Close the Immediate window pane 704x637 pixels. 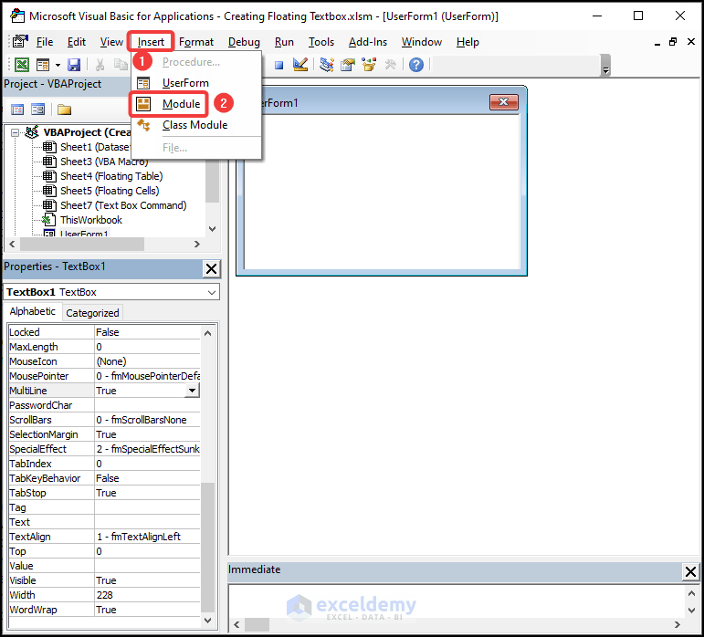click(690, 571)
